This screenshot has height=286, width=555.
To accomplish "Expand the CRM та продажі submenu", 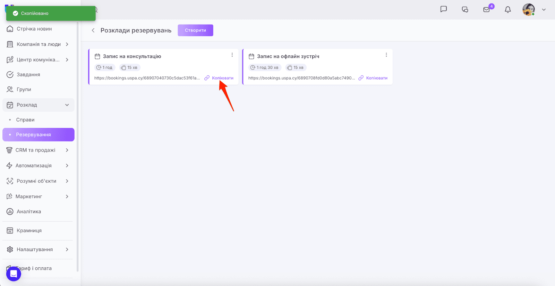I will tap(67, 150).
